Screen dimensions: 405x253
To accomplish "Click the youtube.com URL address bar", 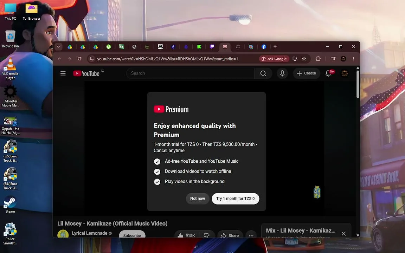I will pos(167,59).
